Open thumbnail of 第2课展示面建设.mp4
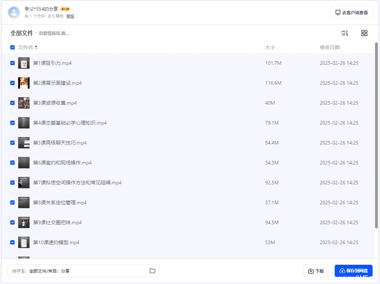 pyautogui.click(x=24, y=83)
